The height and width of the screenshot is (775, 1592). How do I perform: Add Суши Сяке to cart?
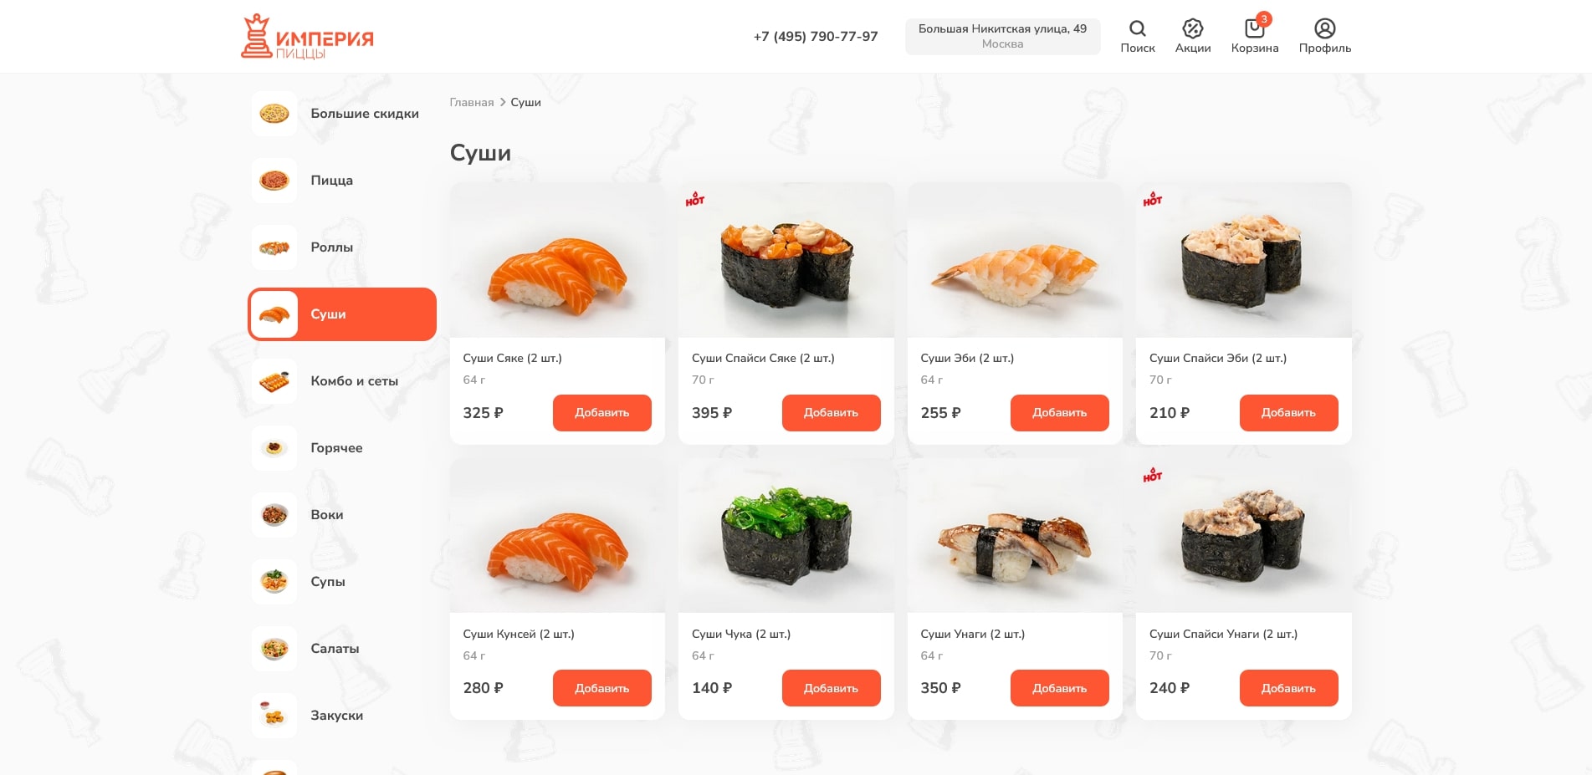(x=601, y=413)
